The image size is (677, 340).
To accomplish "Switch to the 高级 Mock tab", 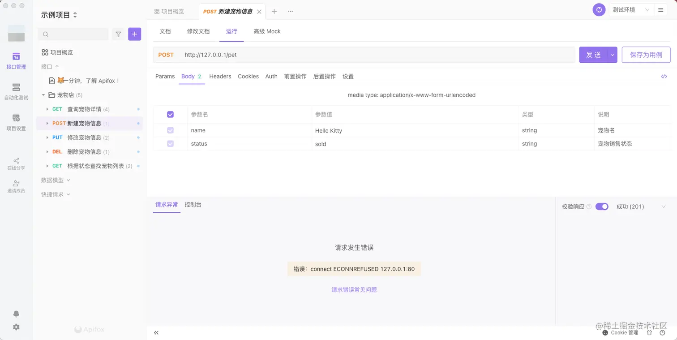I will point(267,31).
